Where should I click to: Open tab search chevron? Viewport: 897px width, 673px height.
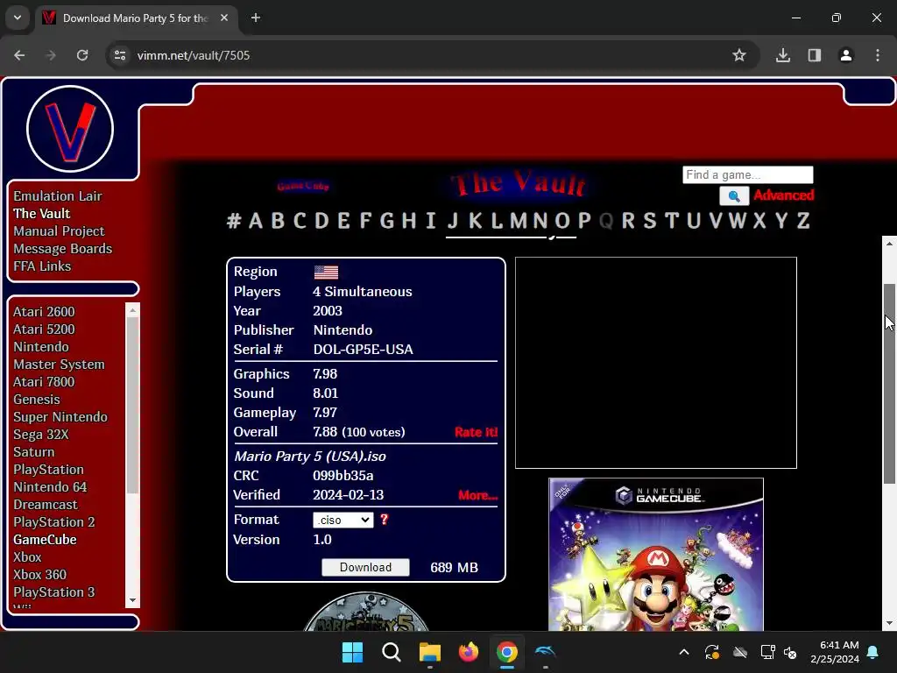[18, 18]
